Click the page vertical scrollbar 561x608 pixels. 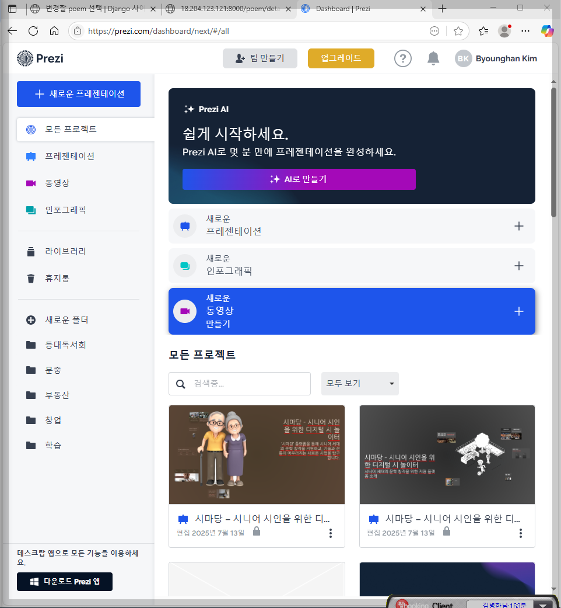pyautogui.click(x=553, y=152)
